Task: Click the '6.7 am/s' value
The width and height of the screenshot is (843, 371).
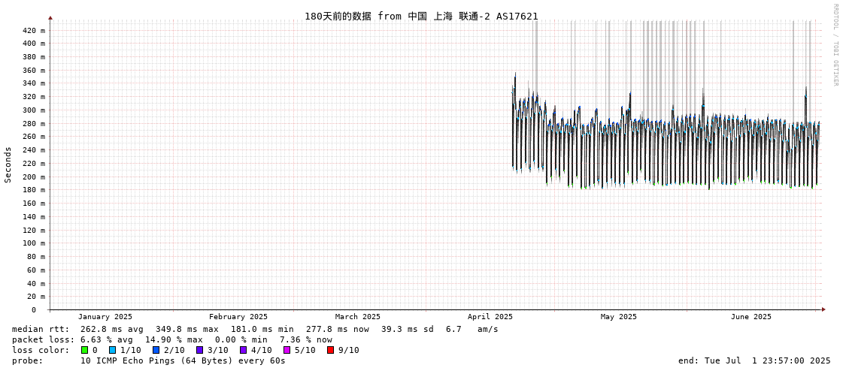Action: (472, 329)
